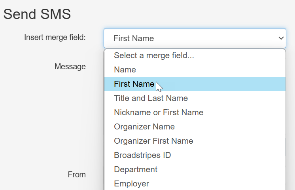Select the 'Employer' merge field
The height and width of the screenshot is (190, 295).
195,184
